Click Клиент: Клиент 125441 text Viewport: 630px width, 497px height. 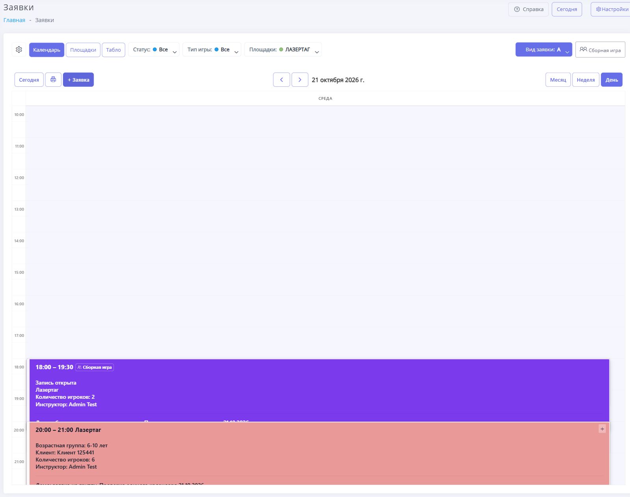[65, 452]
